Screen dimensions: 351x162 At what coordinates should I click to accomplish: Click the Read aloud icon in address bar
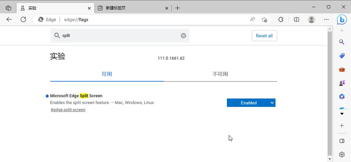(253, 20)
